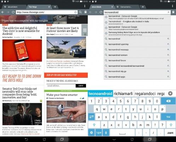Tap the backspace key on the keyboard
The width and height of the screenshot is (176, 142).
pyautogui.click(x=168, y=101)
